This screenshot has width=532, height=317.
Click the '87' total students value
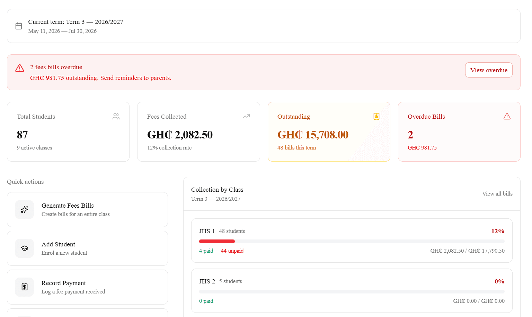click(23, 135)
